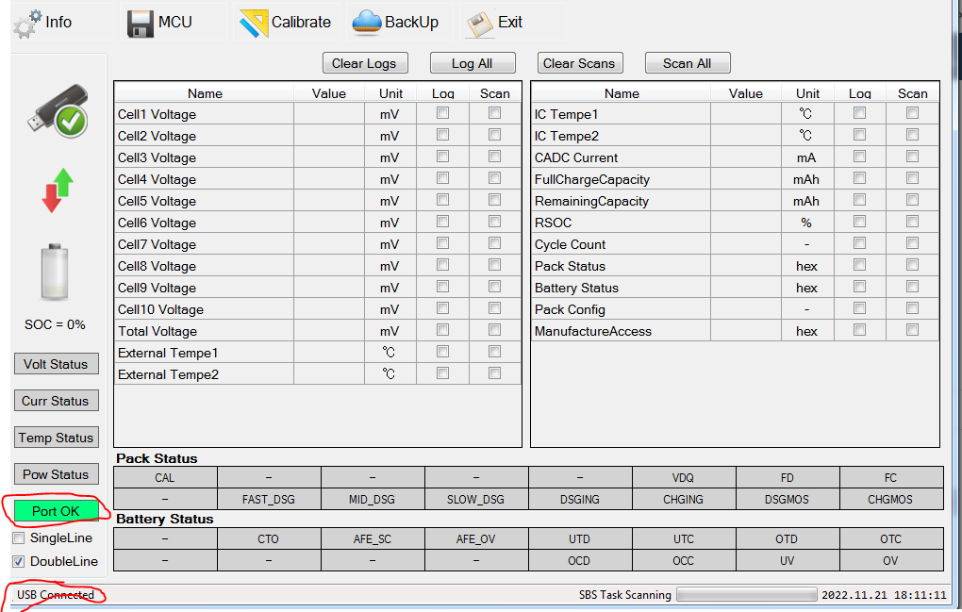Check the Log box for Cell1 Voltage

click(442, 113)
